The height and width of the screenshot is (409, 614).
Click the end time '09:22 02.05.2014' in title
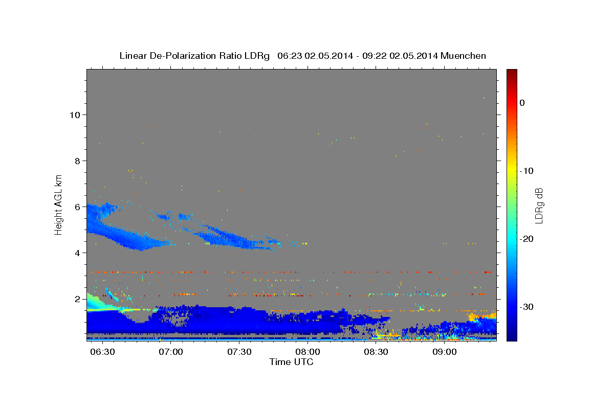tap(400, 56)
